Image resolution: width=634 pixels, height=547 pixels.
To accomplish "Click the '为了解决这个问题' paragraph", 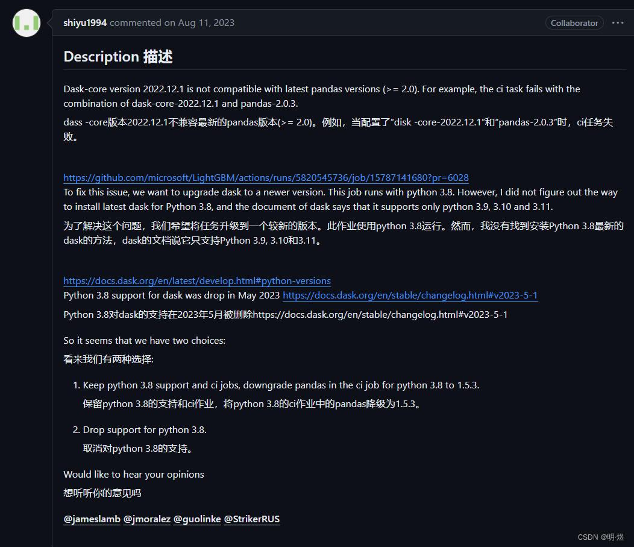I will 344,233.
